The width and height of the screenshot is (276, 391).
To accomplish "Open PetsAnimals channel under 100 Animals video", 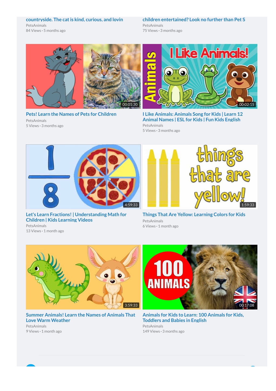I will pyautogui.click(x=153, y=326).
